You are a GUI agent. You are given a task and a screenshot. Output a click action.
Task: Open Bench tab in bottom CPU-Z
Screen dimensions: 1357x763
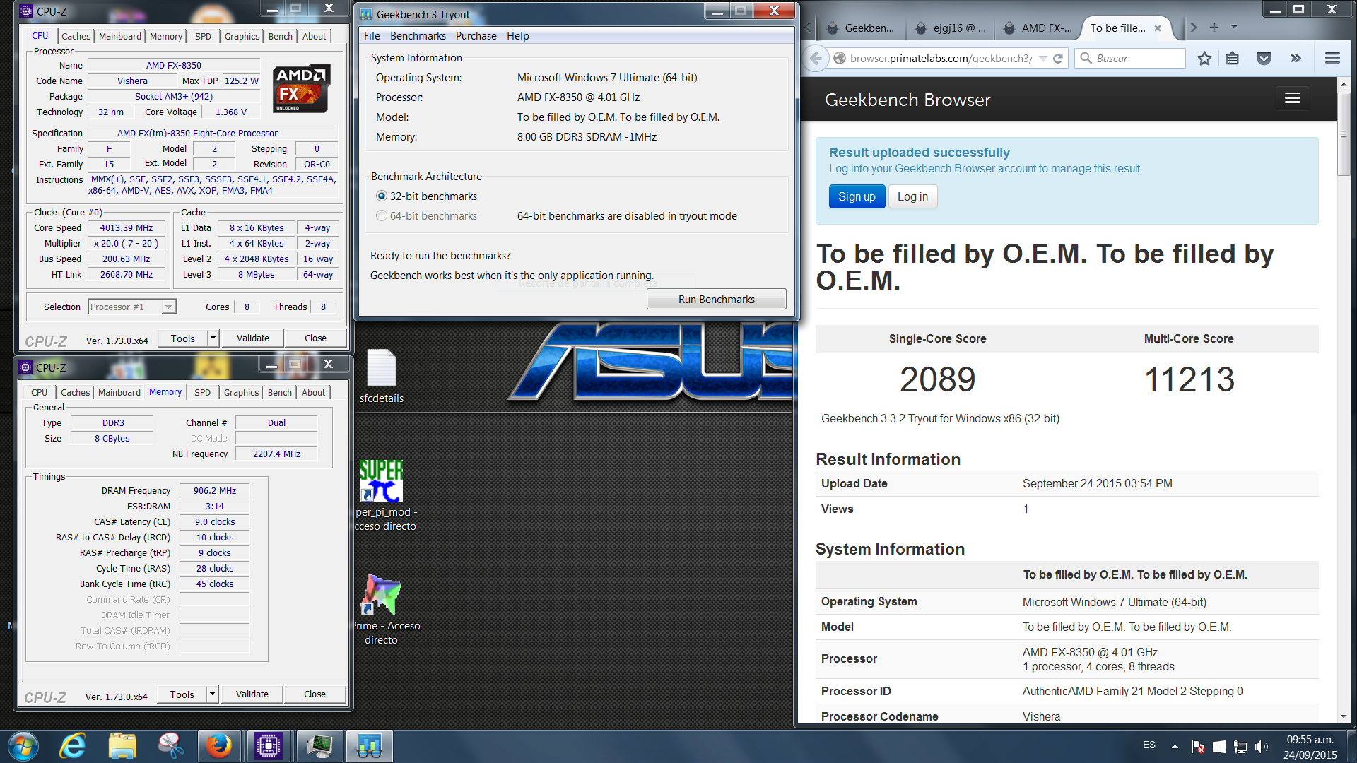pyautogui.click(x=280, y=392)
